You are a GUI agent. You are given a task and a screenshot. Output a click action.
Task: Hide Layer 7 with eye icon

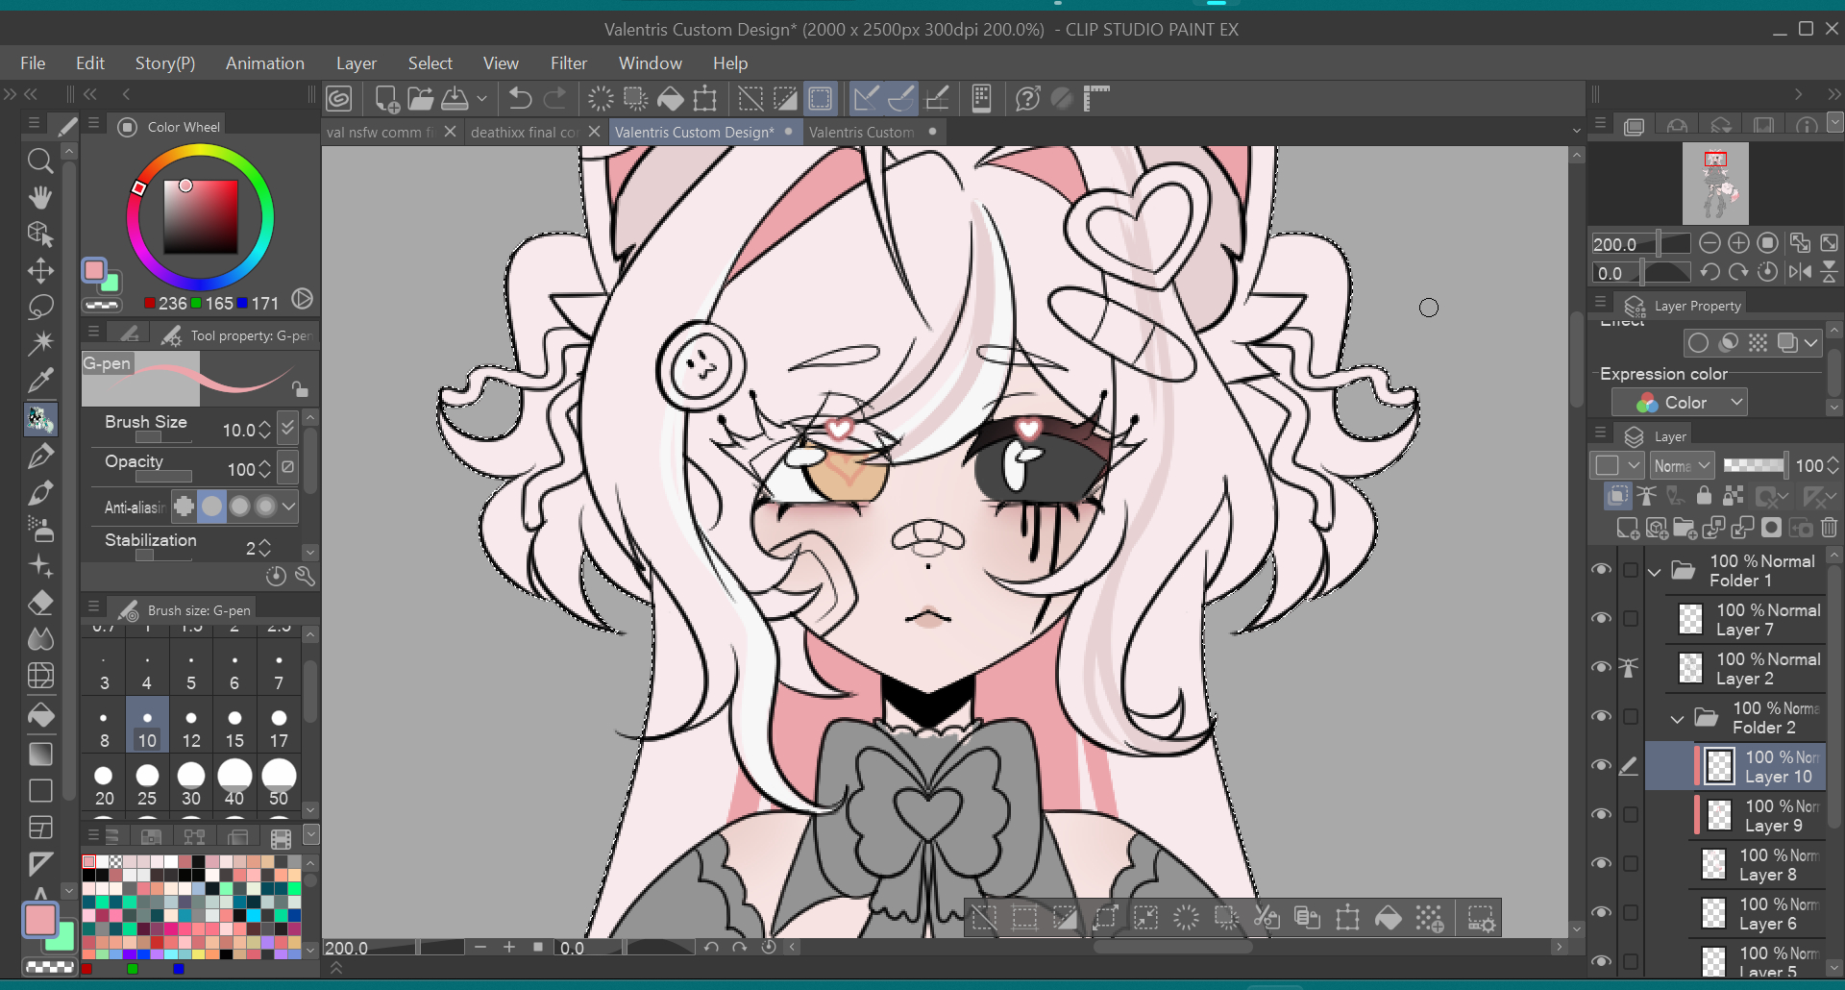[x=1601, y=618]
